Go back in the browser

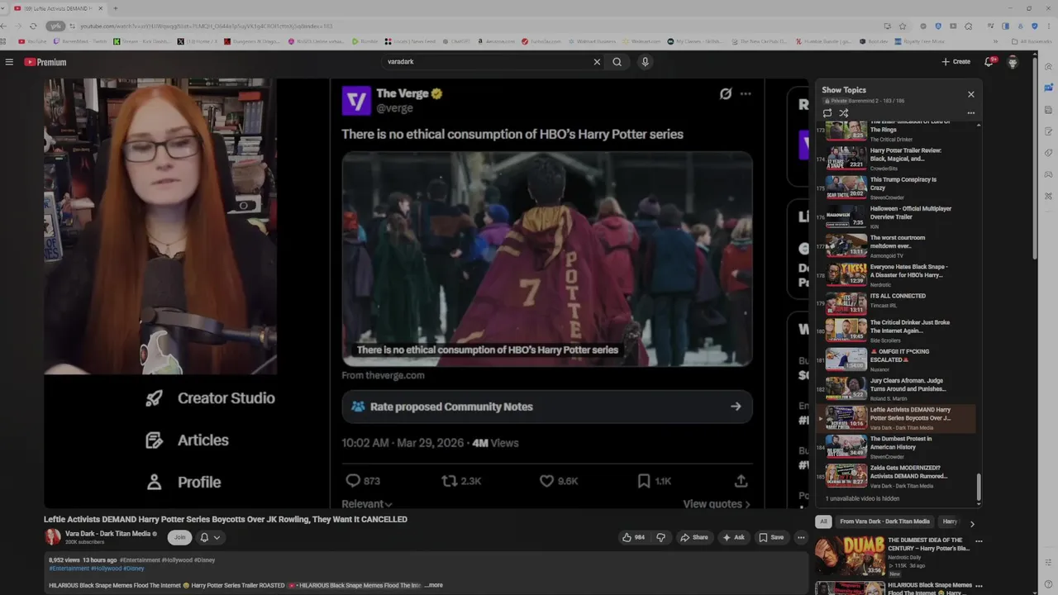tap(4, 26)
